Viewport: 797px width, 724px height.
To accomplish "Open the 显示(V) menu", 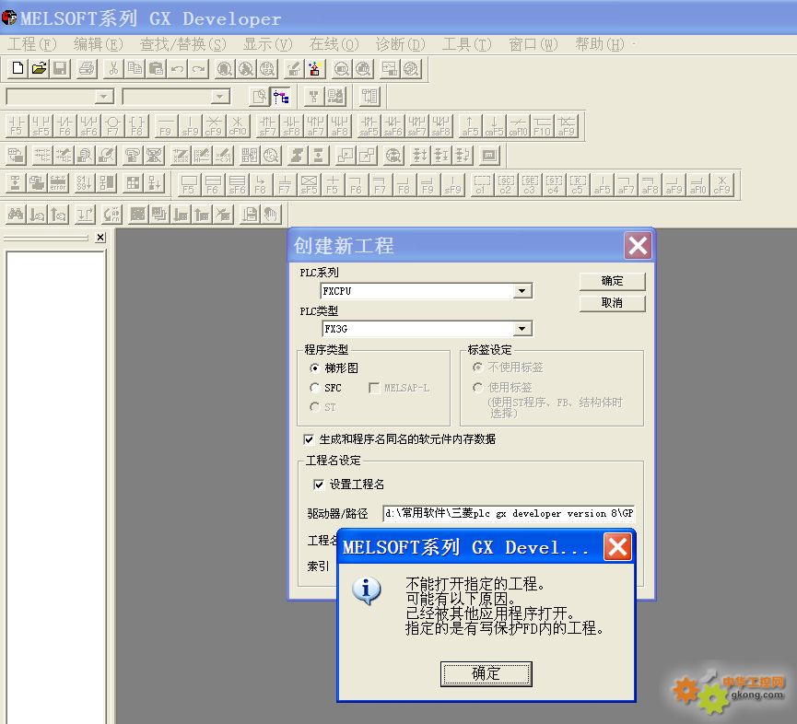I will tap(268, 45).
